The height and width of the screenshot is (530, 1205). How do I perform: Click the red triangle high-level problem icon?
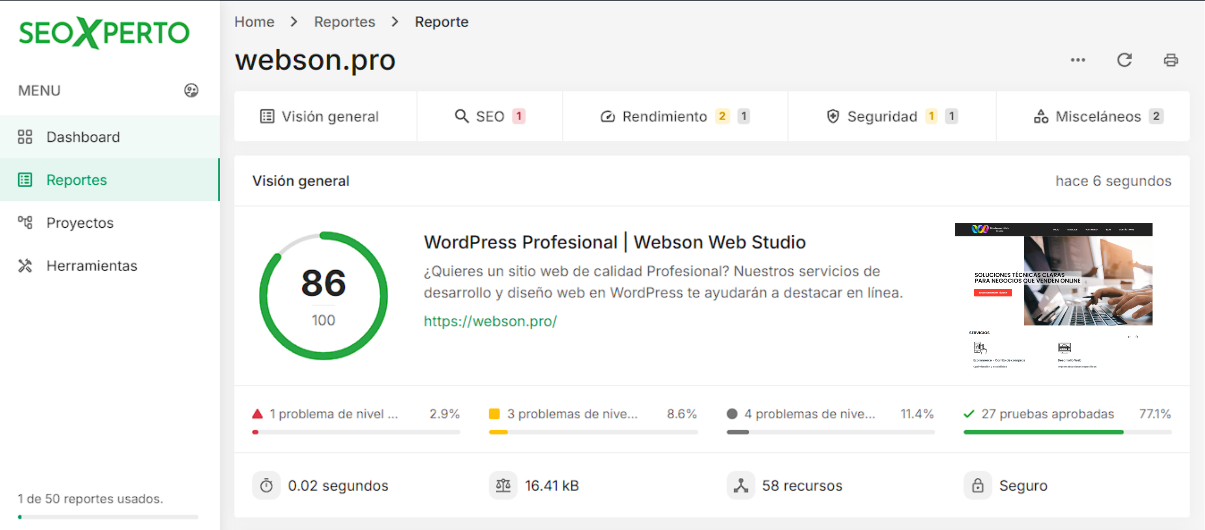coord(257,414)
